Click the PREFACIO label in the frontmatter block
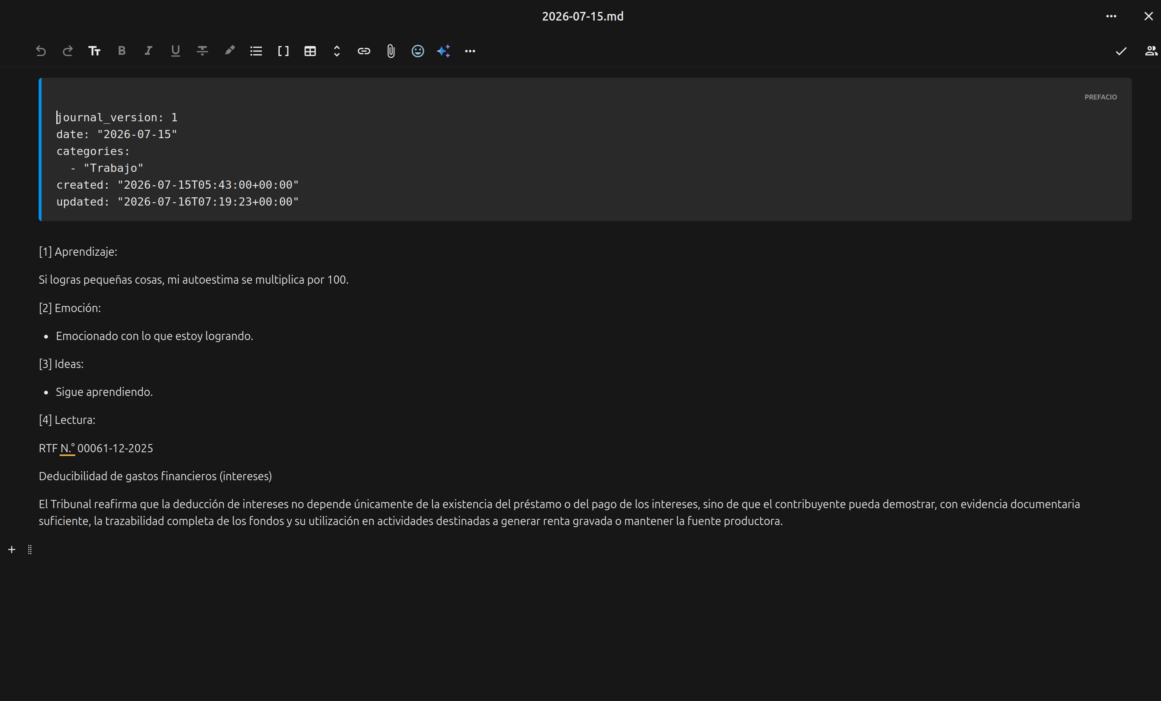The width and height of the screenshot is (1161, 701). click(1100, 97)
